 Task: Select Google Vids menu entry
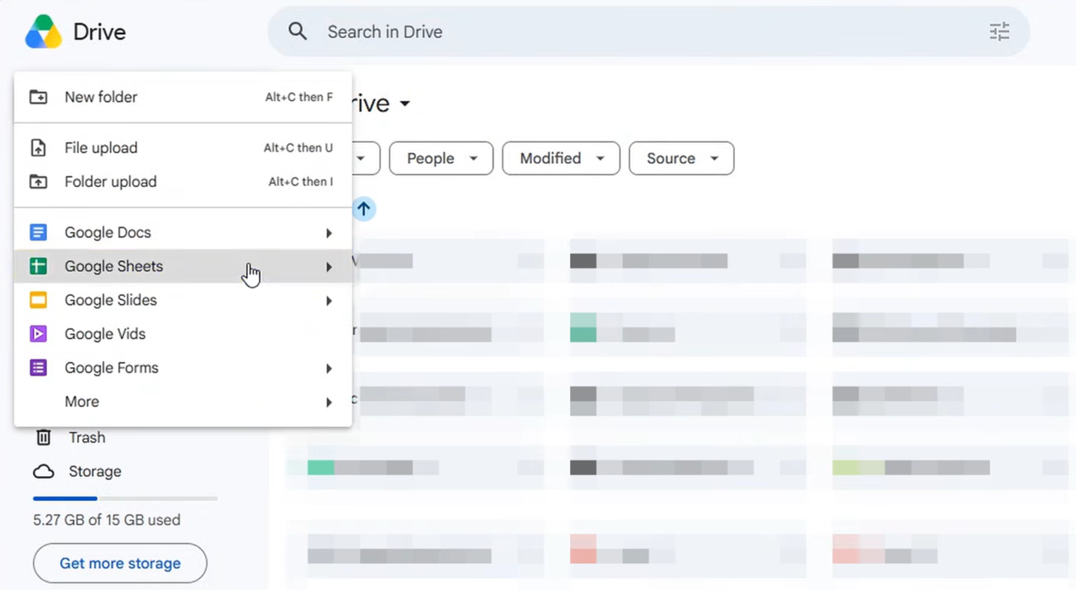click(x=183, y=334)
